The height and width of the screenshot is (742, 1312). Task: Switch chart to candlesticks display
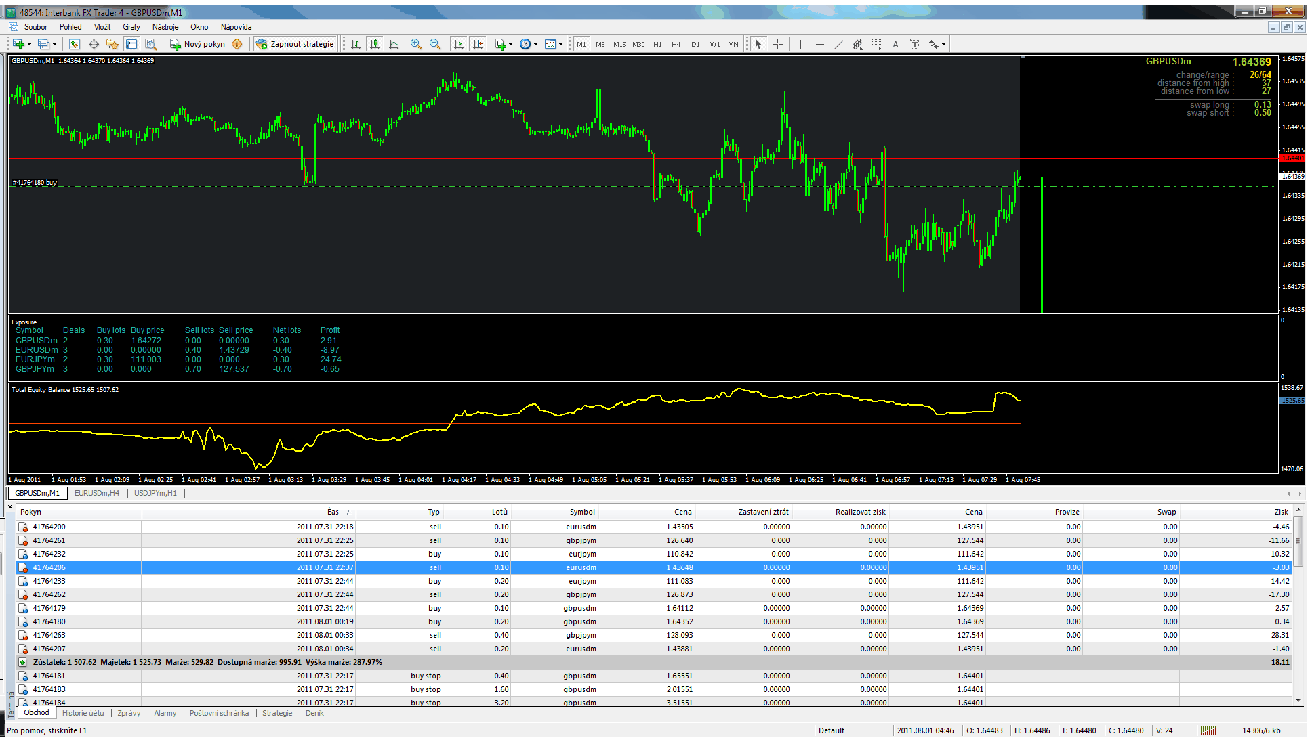(375, 44)
